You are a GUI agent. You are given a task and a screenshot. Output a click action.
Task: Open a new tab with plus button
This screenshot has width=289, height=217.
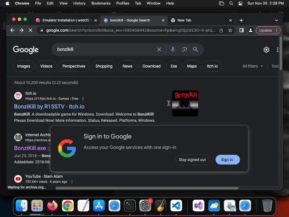click(x=241, y=20)
